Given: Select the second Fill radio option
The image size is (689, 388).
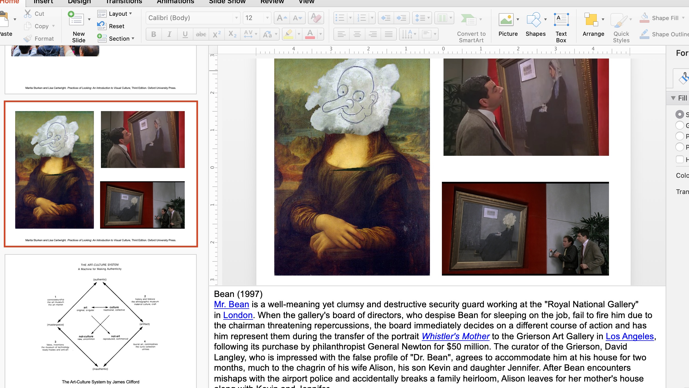Looking at the screenshot, I should coord(680,125).
